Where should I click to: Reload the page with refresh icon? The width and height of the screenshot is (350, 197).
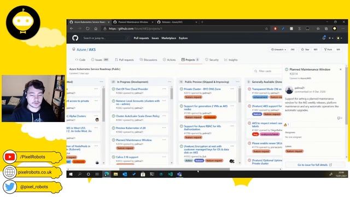87,28
